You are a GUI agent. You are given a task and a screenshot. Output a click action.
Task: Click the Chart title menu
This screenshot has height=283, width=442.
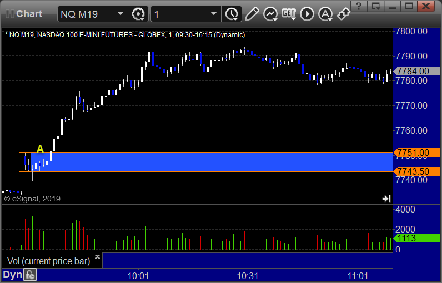pyautogui.click(x=24, y=14)
